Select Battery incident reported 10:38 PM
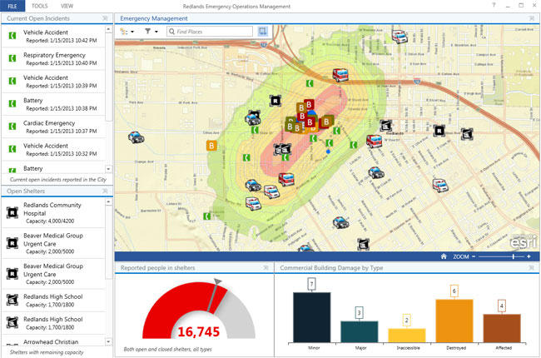This screenshot has width=541, height=358. click(53, 104)
